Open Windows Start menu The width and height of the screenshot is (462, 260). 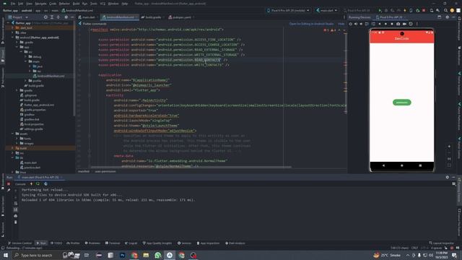coord(5,255)
